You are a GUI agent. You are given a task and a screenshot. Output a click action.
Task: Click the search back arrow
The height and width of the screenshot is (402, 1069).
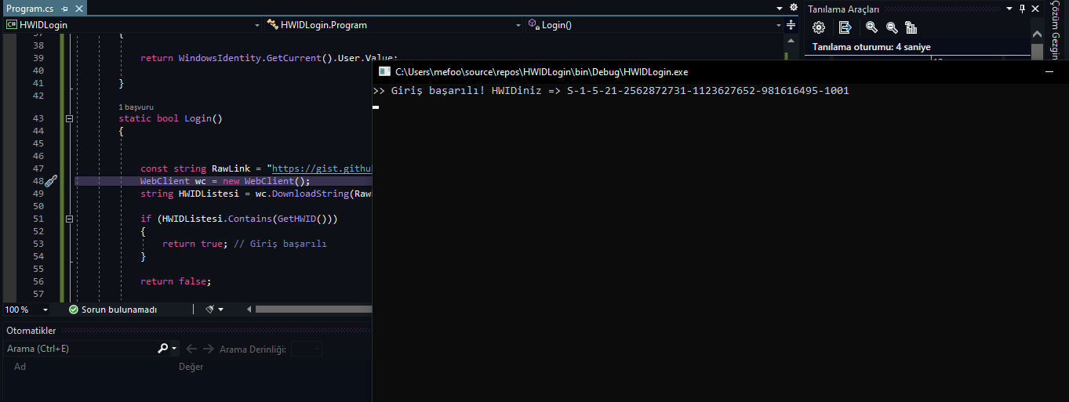[191, 349]
